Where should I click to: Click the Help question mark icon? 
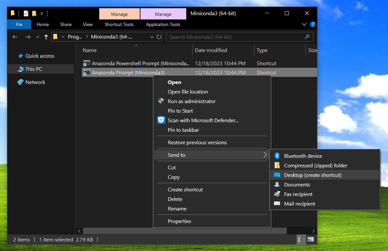[x=313, y=24]
